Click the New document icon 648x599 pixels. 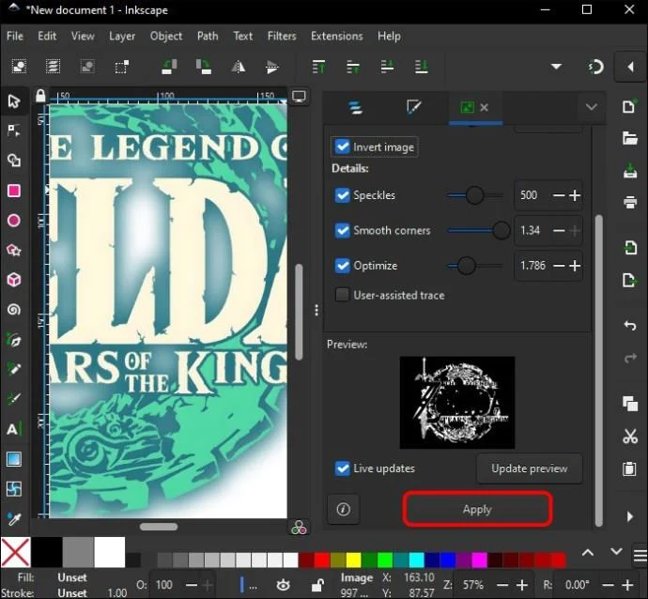click(x=630, y=106)
